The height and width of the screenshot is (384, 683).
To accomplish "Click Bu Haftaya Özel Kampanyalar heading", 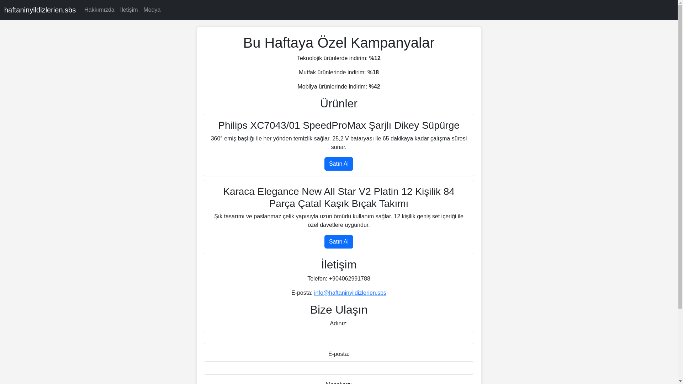I will (x=339, y=43).
